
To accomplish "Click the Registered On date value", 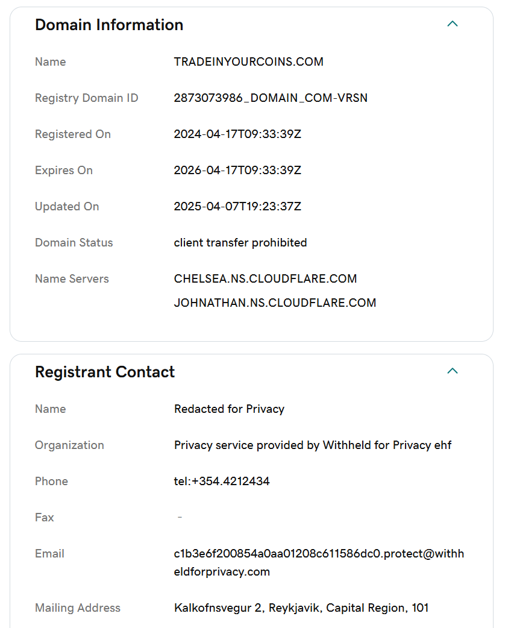I will (237, 134).
